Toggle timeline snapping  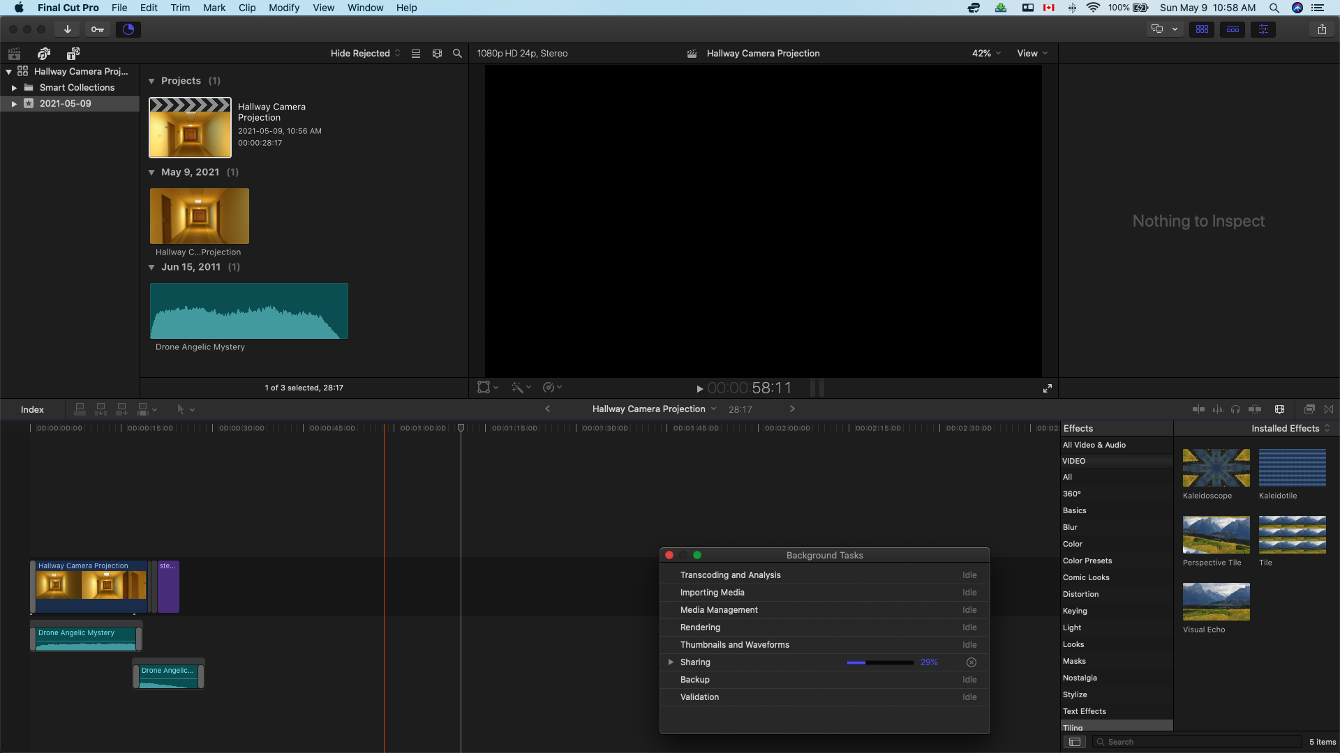pyautogui.click(x=1255, y=409)
